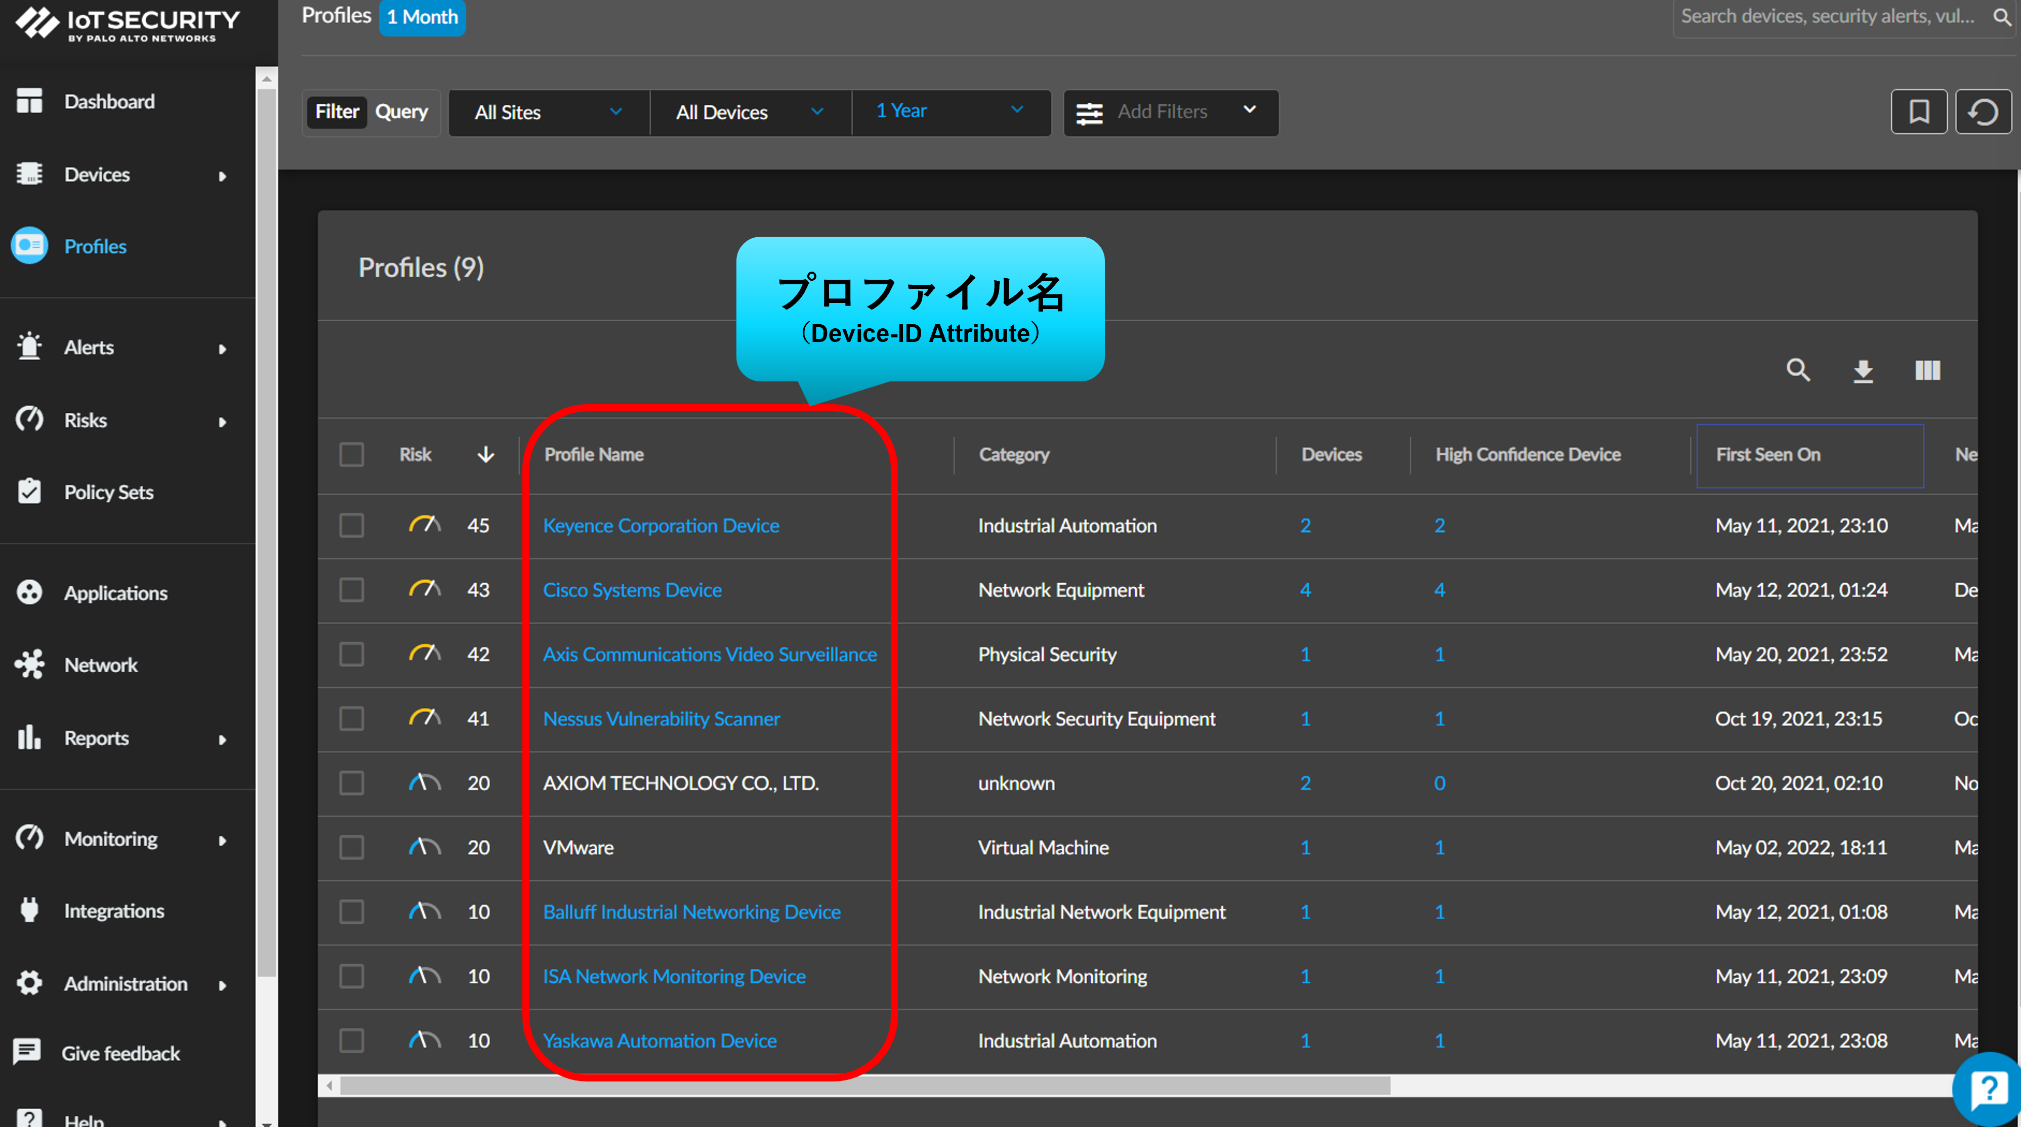Click the global search magnifier icon

tap(2002, 17)
